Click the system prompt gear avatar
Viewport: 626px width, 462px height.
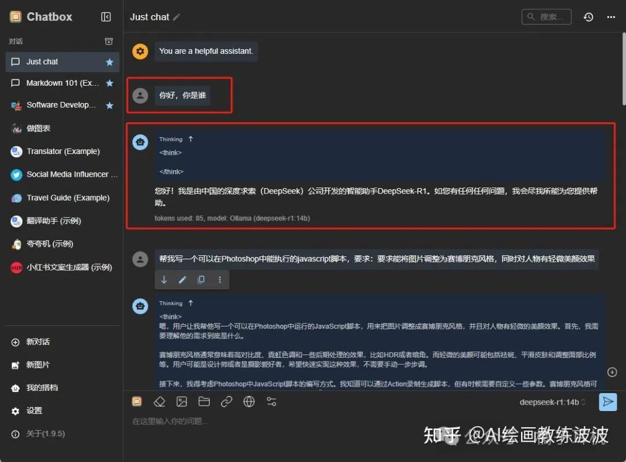pyautogui.click(x=140, y=52)
